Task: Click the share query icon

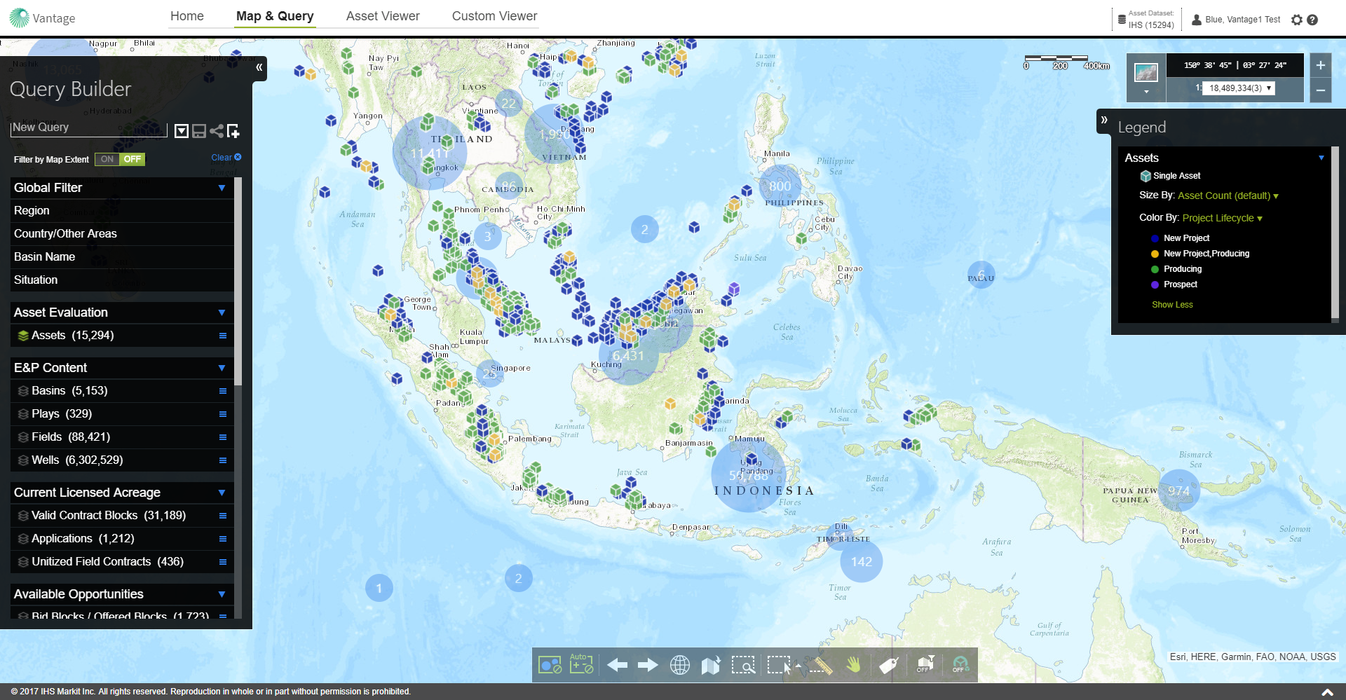Action: click(217, 131)
